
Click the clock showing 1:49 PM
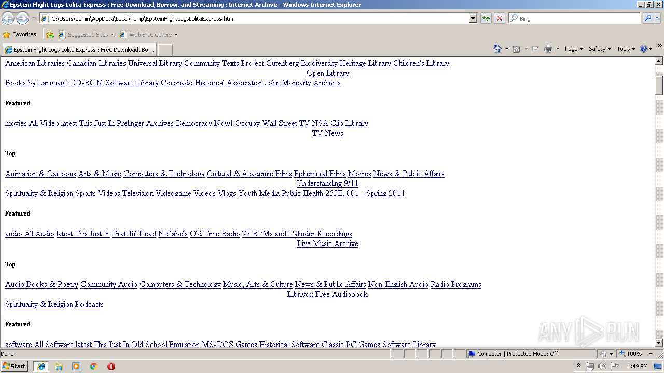pyautogui.click(x=637, y=366)
